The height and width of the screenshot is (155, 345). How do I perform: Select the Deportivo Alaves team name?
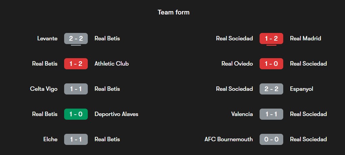(116, 114)
